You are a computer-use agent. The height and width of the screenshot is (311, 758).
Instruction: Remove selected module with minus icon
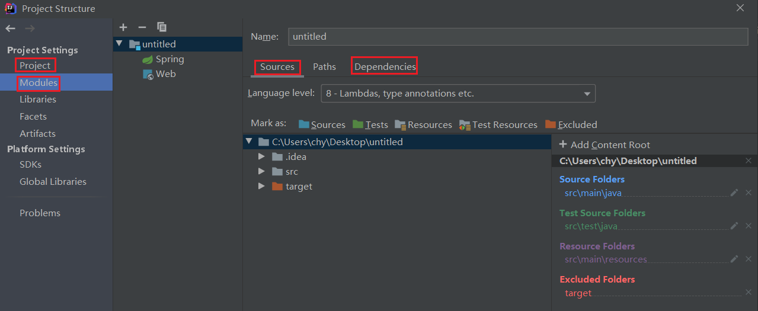(x=142, y=27)
